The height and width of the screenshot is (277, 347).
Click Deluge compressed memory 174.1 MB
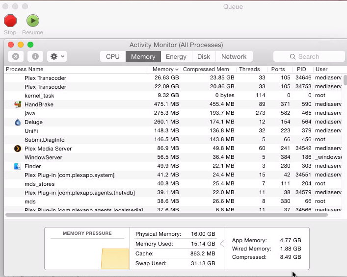pos(222,122)
